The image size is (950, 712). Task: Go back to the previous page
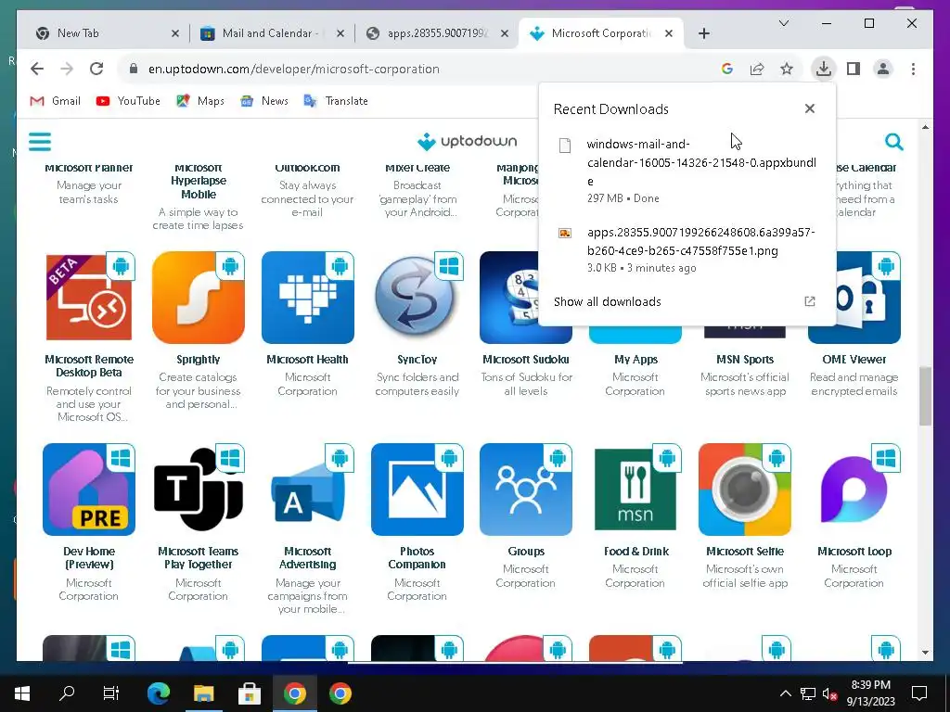tap(37, 69)
